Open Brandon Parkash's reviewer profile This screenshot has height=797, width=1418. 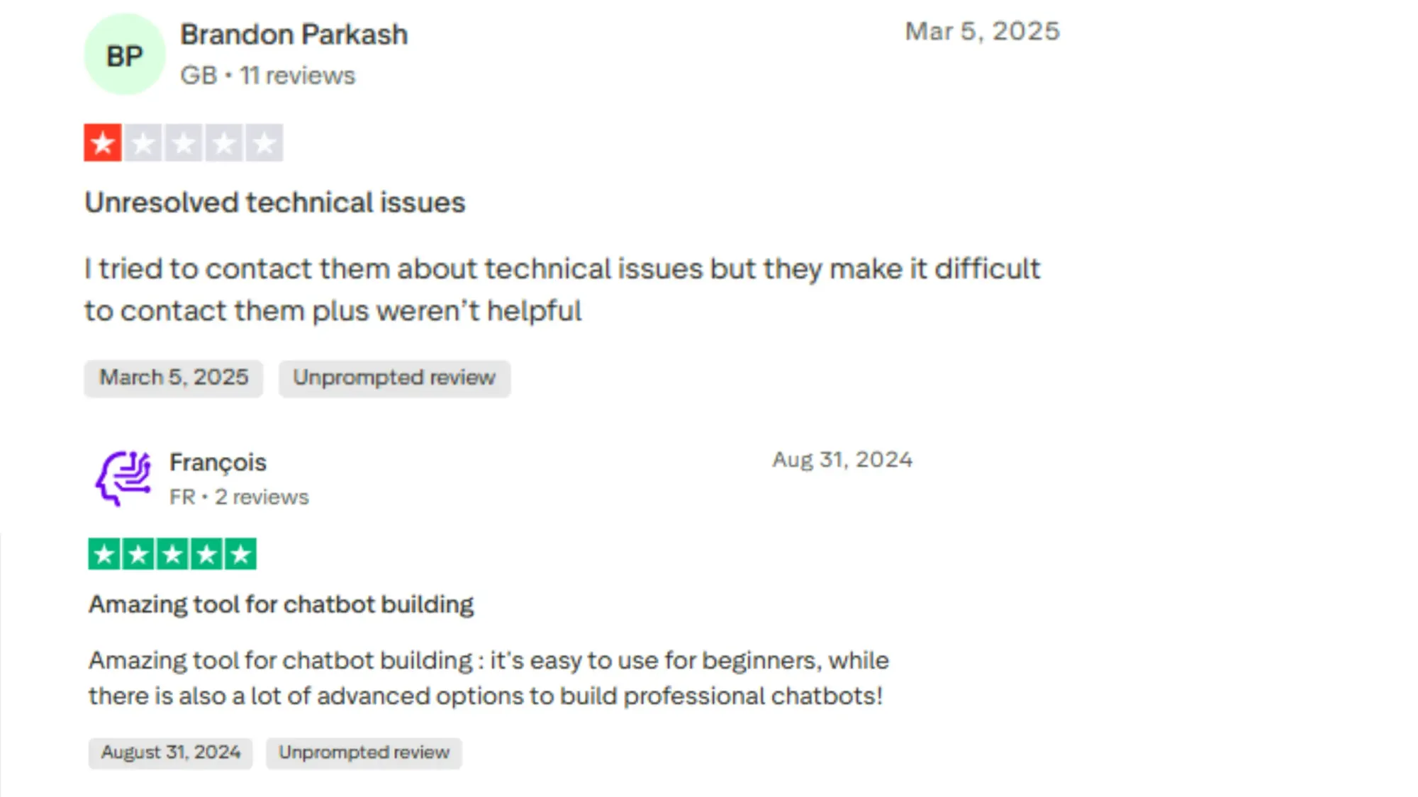294,33
